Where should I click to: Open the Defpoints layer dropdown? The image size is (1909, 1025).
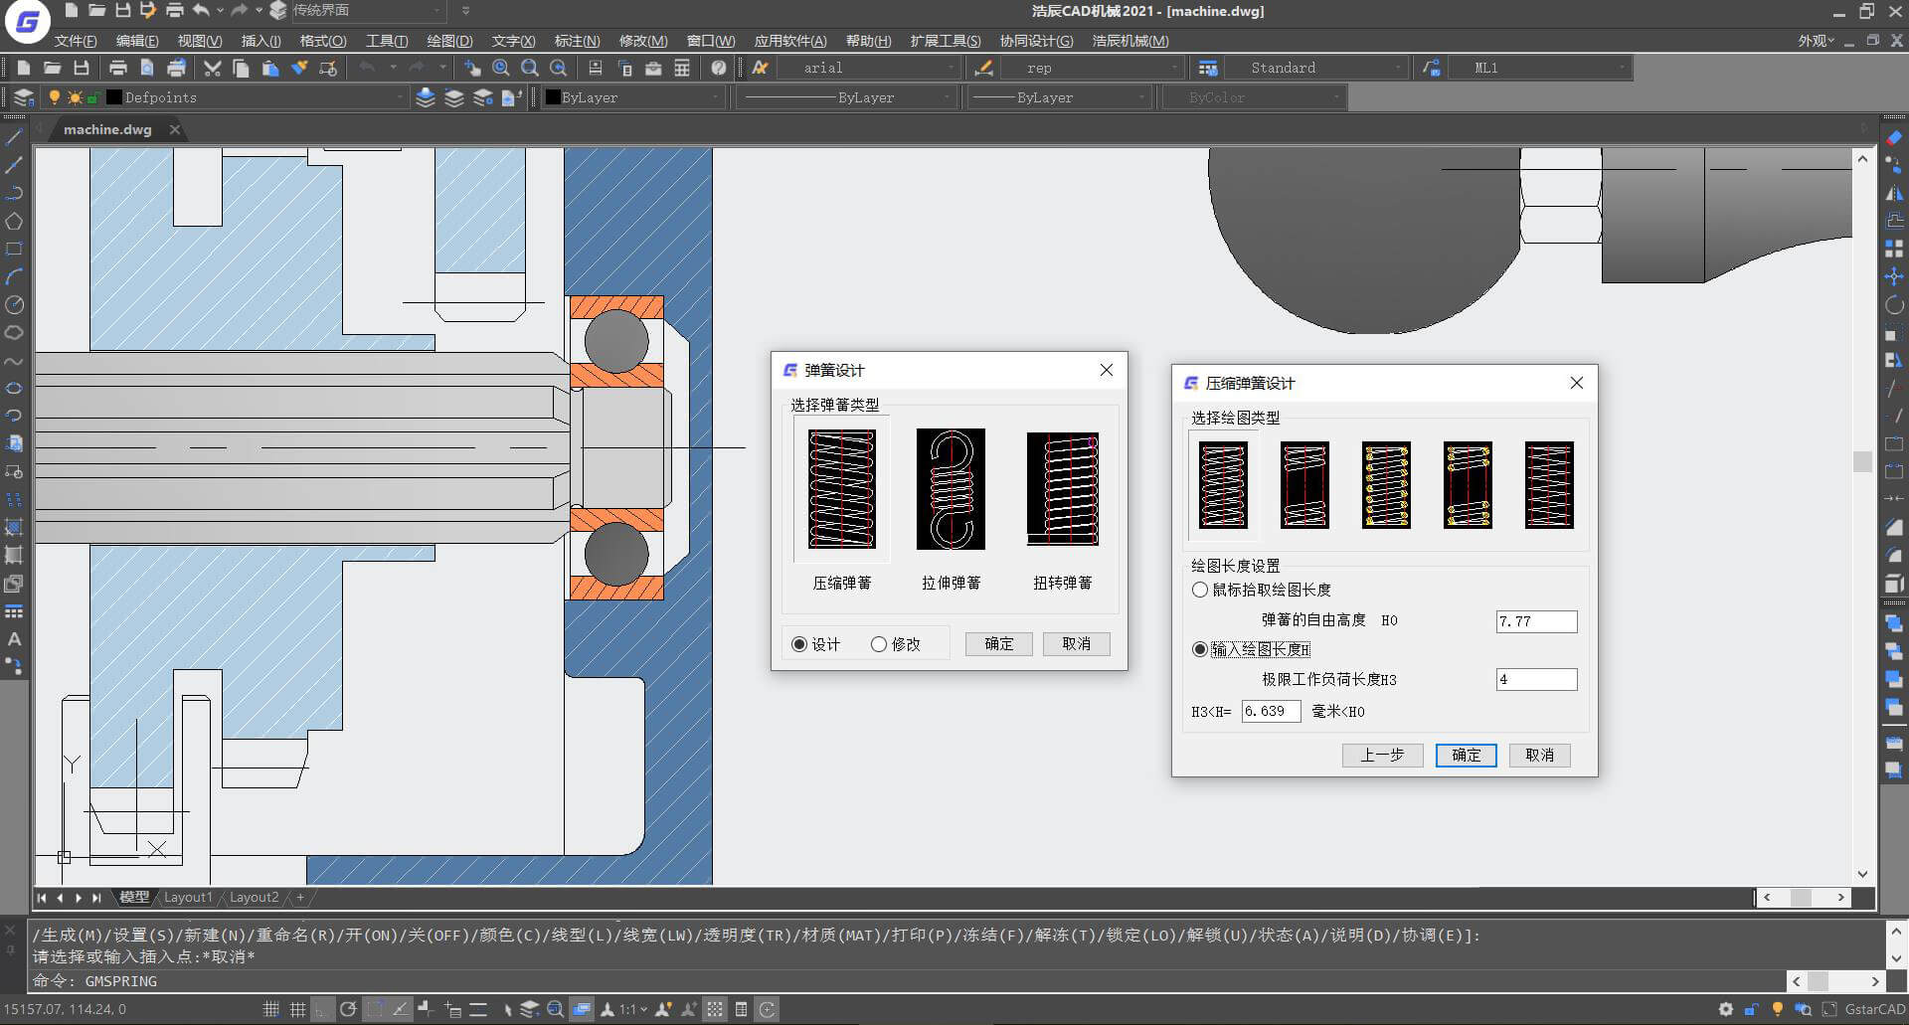click(257, 97)
